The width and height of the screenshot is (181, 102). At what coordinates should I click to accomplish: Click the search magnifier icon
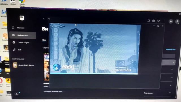coord(49,19)
